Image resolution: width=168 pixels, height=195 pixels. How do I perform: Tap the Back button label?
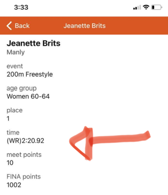(x=22, y=26)
